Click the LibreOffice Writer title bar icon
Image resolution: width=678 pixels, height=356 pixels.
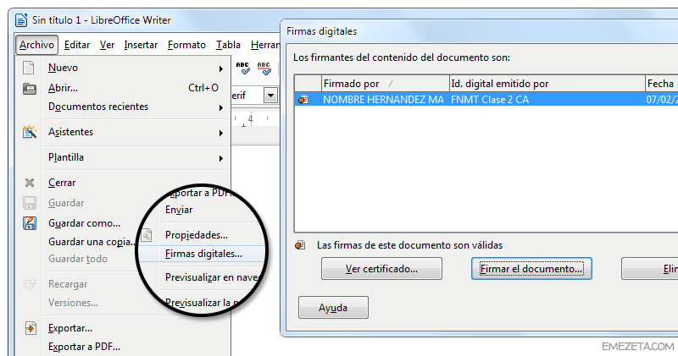coord(21,19)
